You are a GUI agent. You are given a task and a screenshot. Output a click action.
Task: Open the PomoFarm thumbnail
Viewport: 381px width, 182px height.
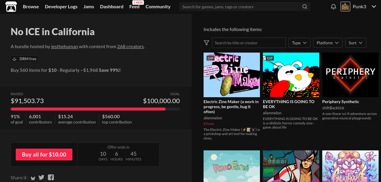pyautogui.click(x=232, y=166)
